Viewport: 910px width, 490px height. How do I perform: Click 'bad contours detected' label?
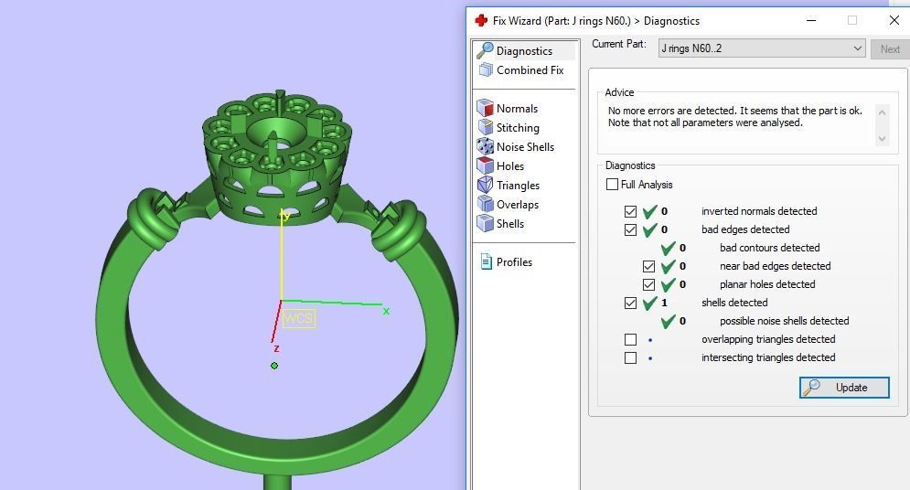tap(769, 248)
